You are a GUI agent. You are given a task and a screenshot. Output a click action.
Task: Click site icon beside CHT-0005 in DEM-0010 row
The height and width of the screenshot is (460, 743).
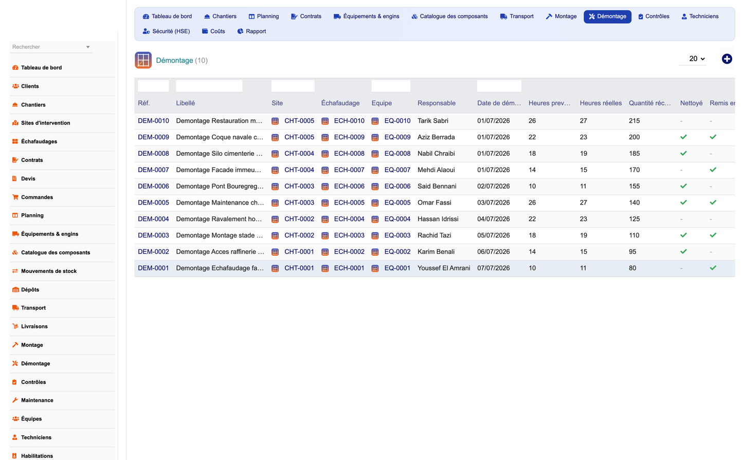click(275, 121)
